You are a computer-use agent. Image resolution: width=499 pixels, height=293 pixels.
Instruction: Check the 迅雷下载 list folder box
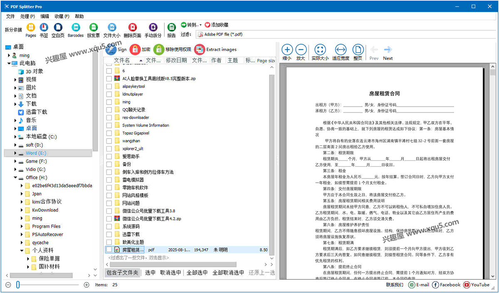(x=109, y=234)
